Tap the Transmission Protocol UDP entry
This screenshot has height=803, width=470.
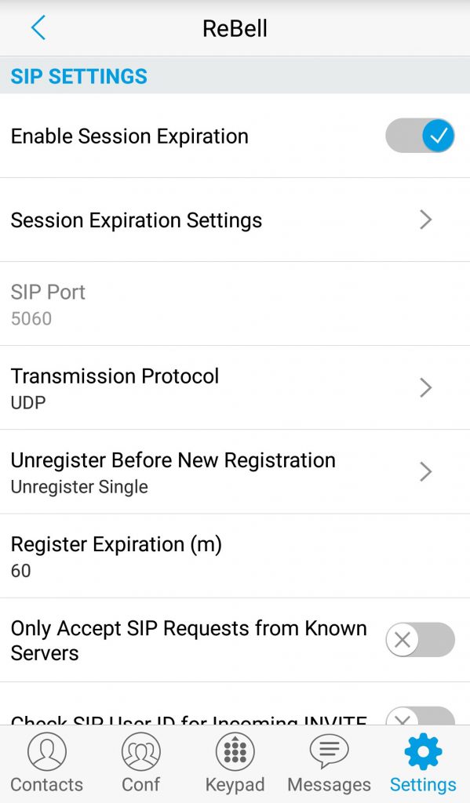235,387
